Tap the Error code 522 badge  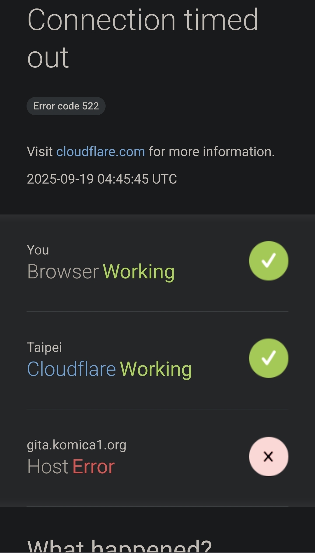[66, 106]
